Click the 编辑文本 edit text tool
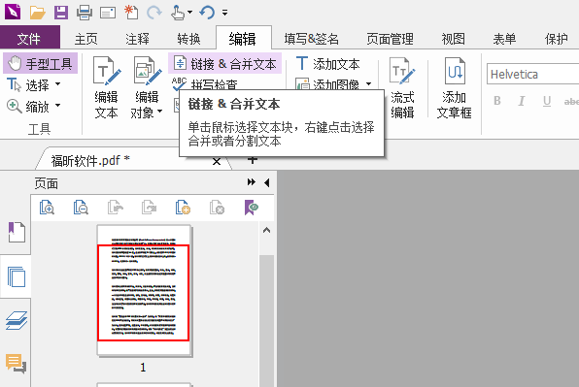This screenshot has width=579, height=387. click(x=106, y=87)
